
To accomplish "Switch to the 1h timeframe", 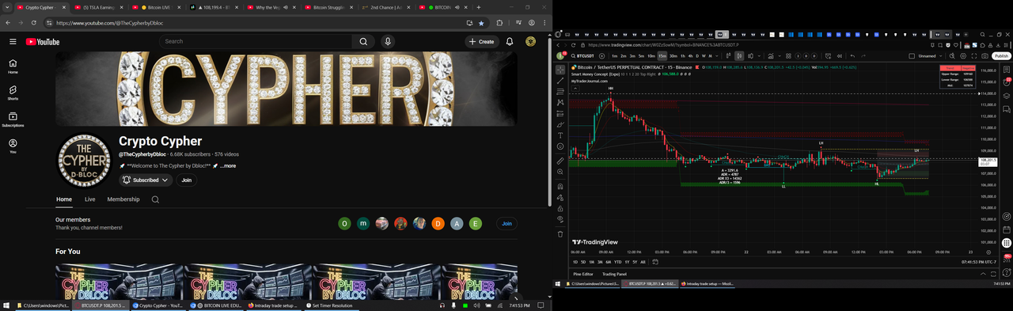I will [682, 56].
